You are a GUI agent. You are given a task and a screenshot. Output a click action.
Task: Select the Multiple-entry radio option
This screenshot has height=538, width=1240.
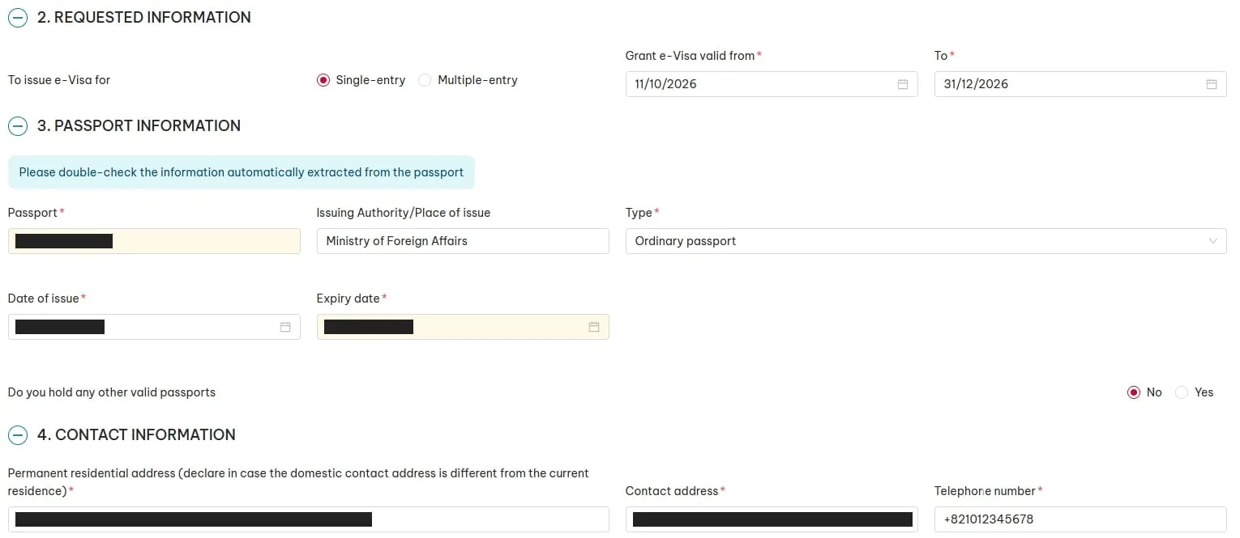click(425, 80)
